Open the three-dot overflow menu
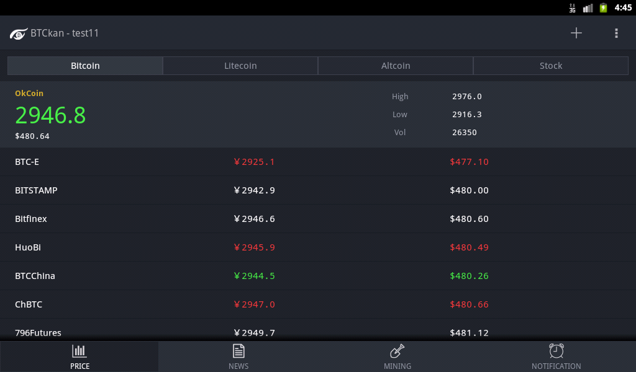Screen dimensions: 636x372 pos(616,33)
